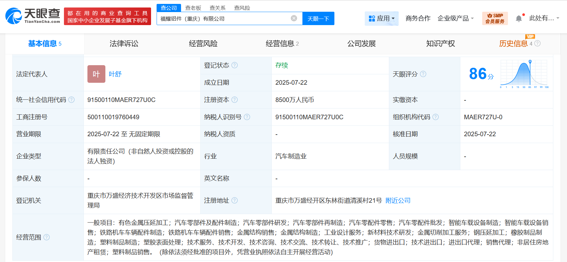567x262 pixels.
Task: Open the user account dropdown
Action: coord(544,18)
